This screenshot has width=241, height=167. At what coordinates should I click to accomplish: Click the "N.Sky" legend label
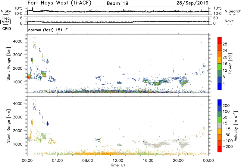pos(6,11)
